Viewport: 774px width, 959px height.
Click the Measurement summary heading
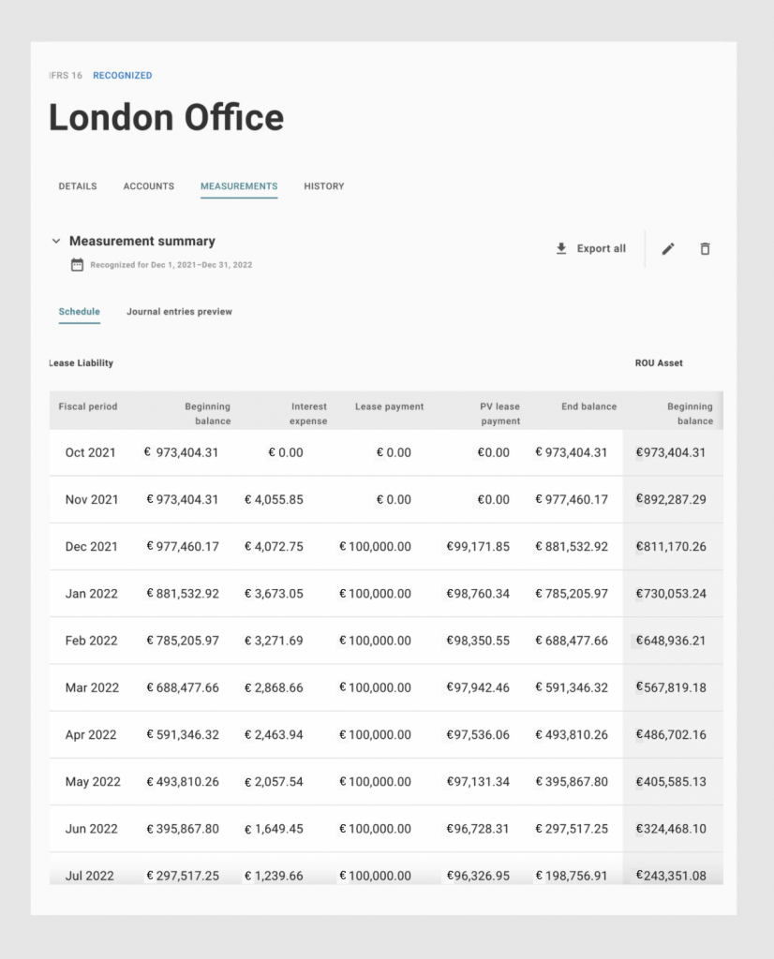pos(141,241)
